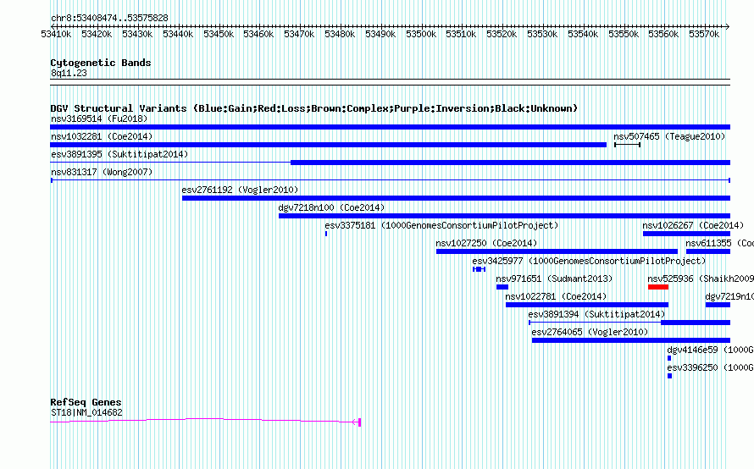Open the dgv4146e59 variant label

[x=710, y=350]
